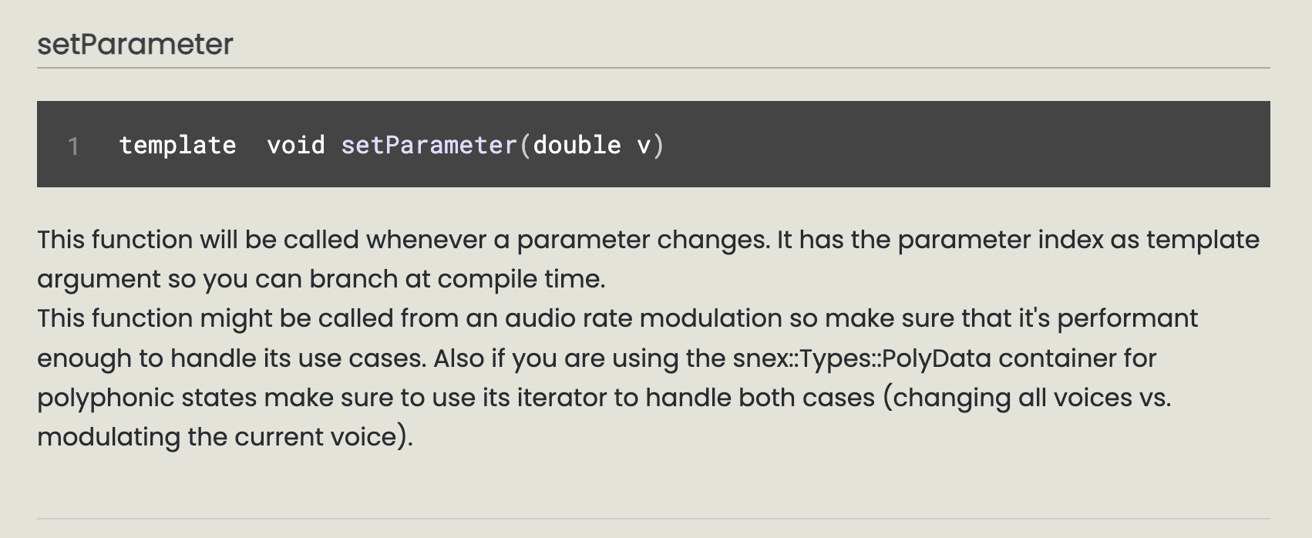Click the words "compile time" in description
The height and width of the screenshot is (538, 1312).
click(520, 279)
